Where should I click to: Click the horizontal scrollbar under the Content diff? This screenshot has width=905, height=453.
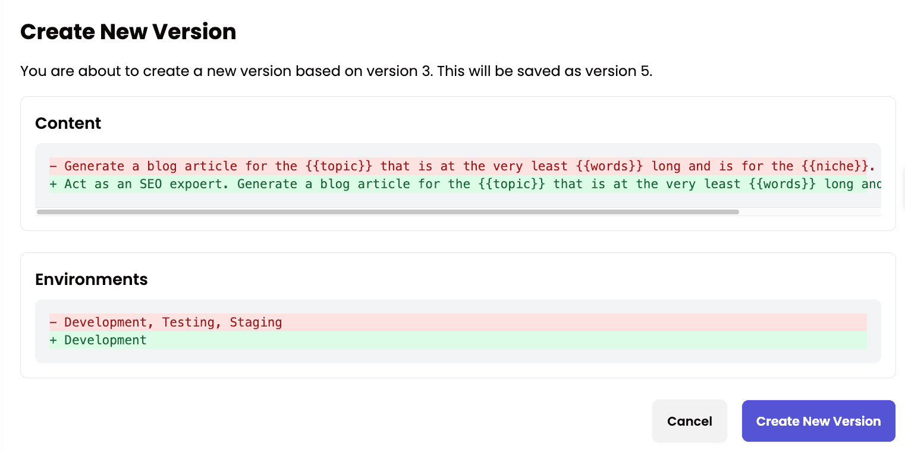click(386, 211)
